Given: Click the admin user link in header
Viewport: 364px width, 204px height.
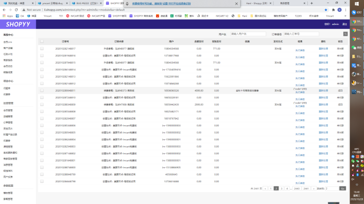Looking at the screenshot, I should tap(335, 24).
